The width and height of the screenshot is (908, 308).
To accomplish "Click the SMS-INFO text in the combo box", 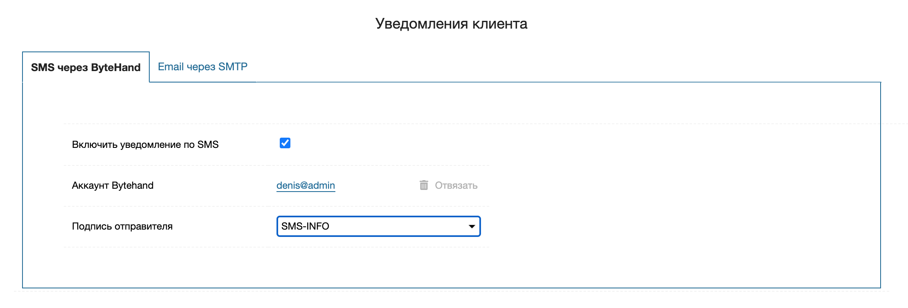I will (x=305, y=226).
